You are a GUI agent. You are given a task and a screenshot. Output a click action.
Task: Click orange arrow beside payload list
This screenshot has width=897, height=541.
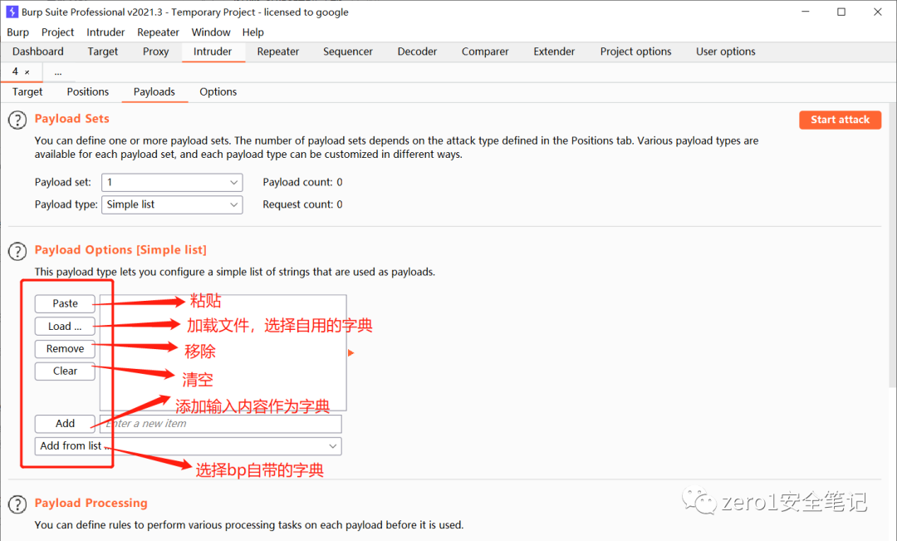tap(350, 353)
